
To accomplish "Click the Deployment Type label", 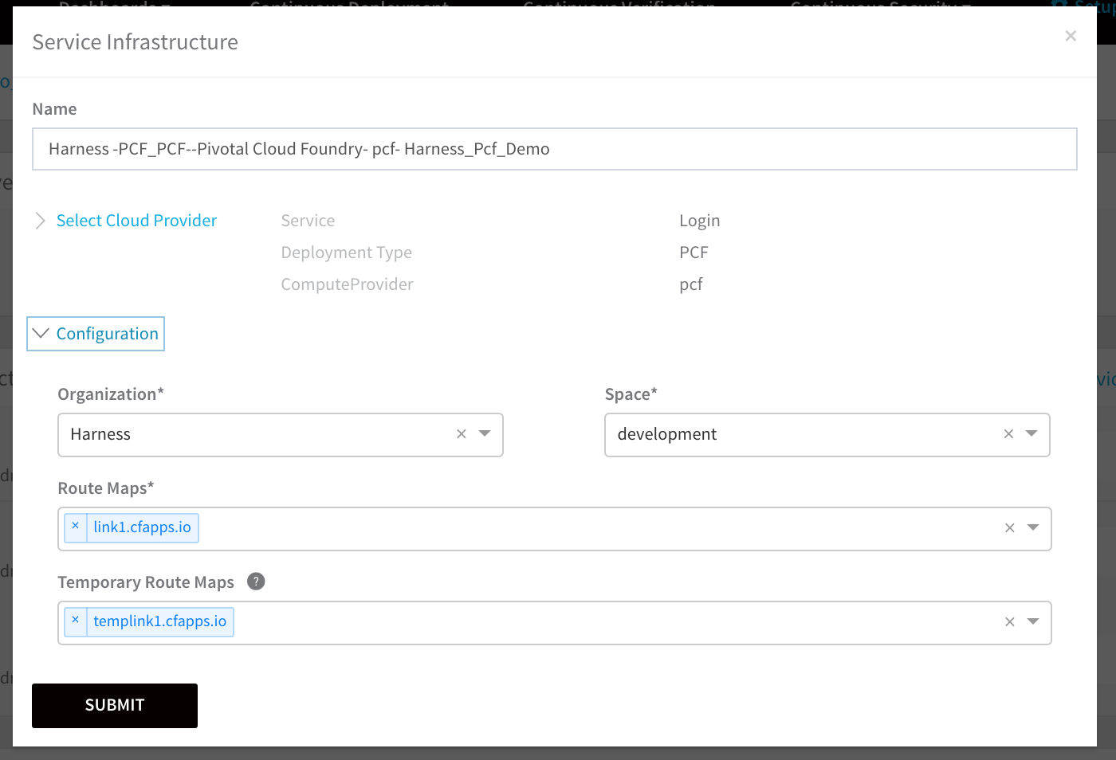I will point(347,253).
